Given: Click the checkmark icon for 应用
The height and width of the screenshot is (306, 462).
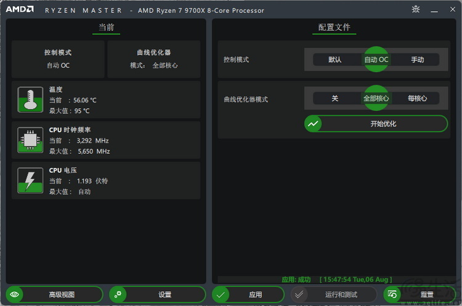Looking at the screenshot, I should (x=221, y=294).
